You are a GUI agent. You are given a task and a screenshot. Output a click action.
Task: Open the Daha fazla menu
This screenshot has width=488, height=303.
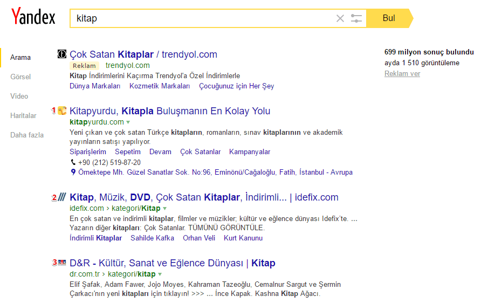pyautogui.click(x=27, y=135)
